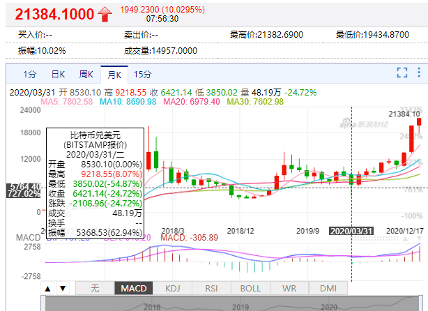Screen dimensions: 428x311
Task: Click the MA30: 7602.98 legend
Action: click(255, 102)
